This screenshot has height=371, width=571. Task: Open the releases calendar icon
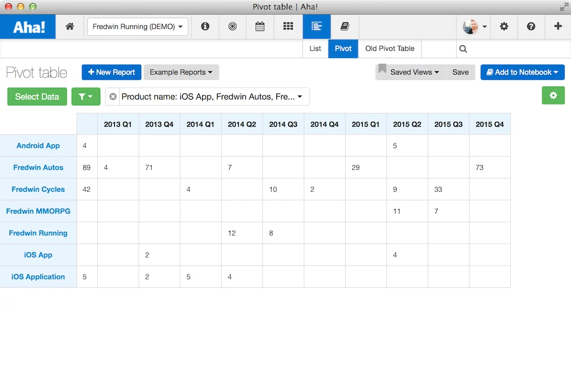259,26
